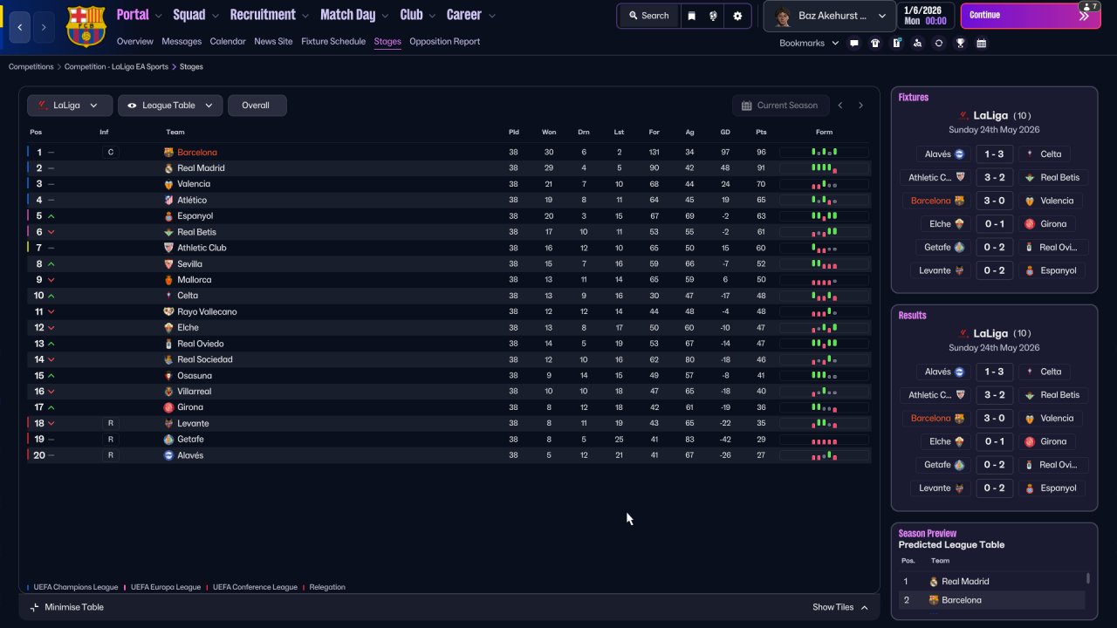Switch to the Messages tab
The width and height of the screenshot is (1117, 628).
pyautogui.click(x=182, y=41)
